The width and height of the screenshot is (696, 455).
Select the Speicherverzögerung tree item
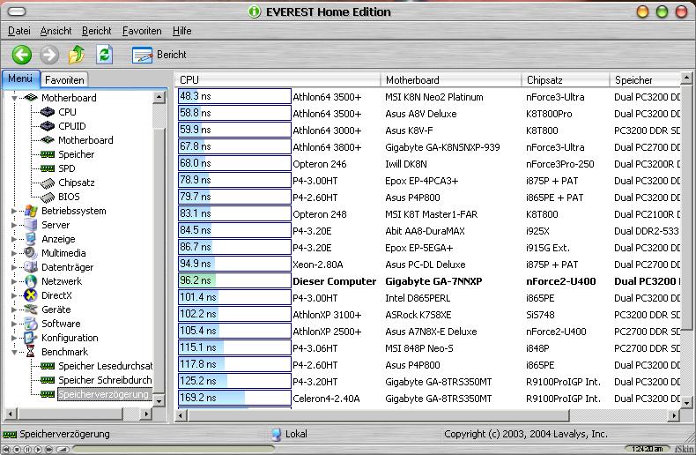(x=104, y=394)
